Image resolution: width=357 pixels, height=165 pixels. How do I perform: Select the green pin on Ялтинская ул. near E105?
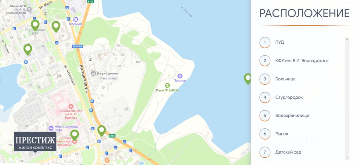pyautogui.click(x=101, y=131)
